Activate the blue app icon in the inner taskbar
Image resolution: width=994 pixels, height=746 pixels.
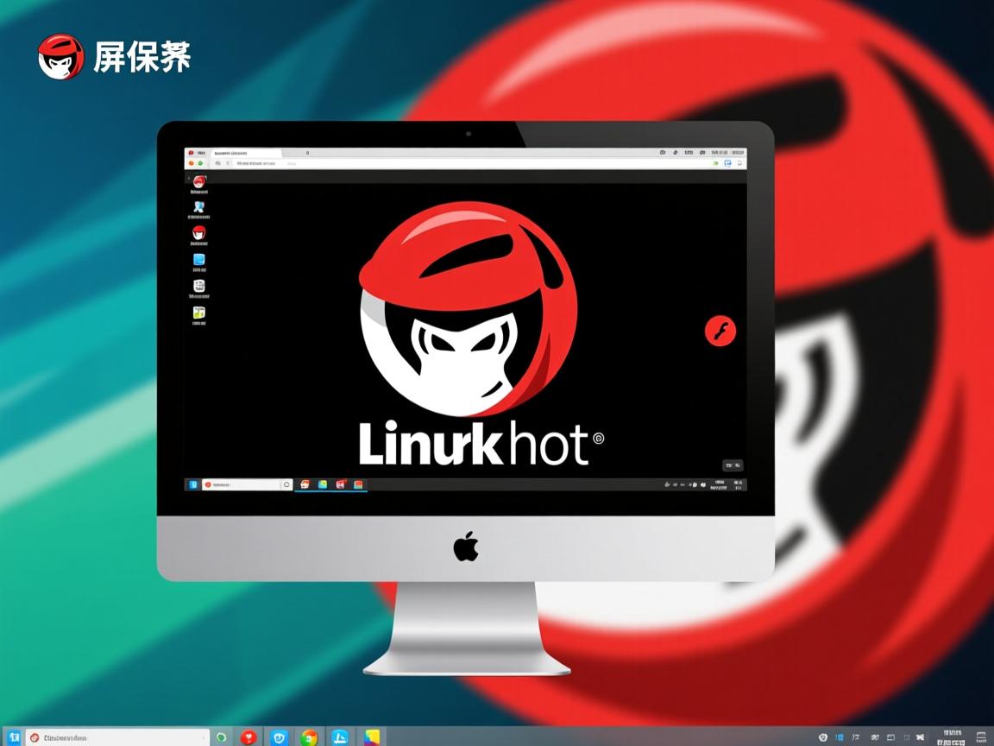(x=323, y=486)
